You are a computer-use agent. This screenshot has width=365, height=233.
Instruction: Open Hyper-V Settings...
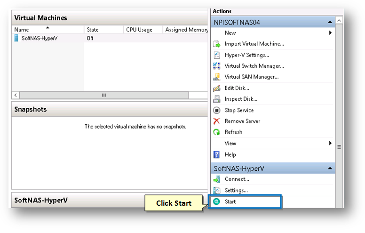pos(247,55)
